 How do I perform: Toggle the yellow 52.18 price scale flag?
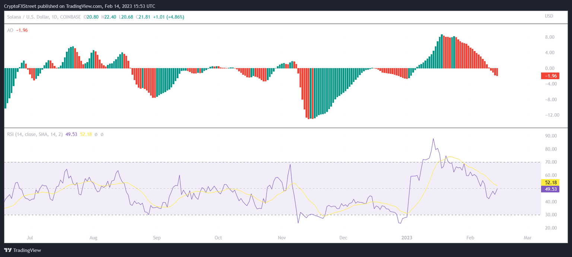tap(550, 183)
